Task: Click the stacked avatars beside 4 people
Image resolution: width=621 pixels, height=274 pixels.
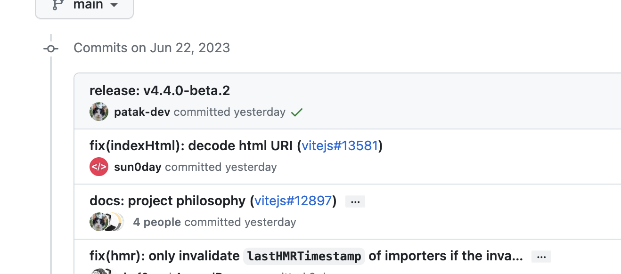Action: coord(107,221)
